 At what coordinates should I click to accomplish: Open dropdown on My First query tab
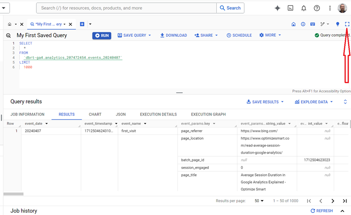pos(64,24)
